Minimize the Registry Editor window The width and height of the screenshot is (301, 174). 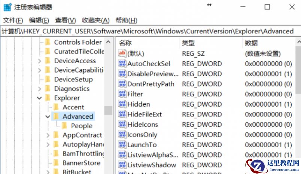pyautogui.click(x=243, y=7)
